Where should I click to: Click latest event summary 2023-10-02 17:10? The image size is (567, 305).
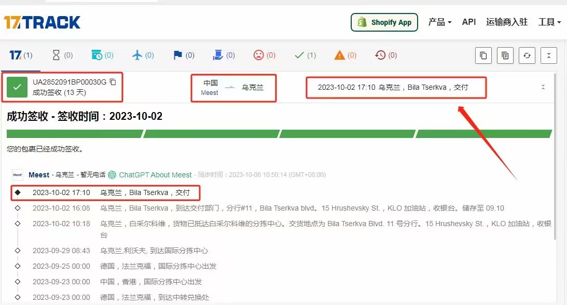coord(393,87)
